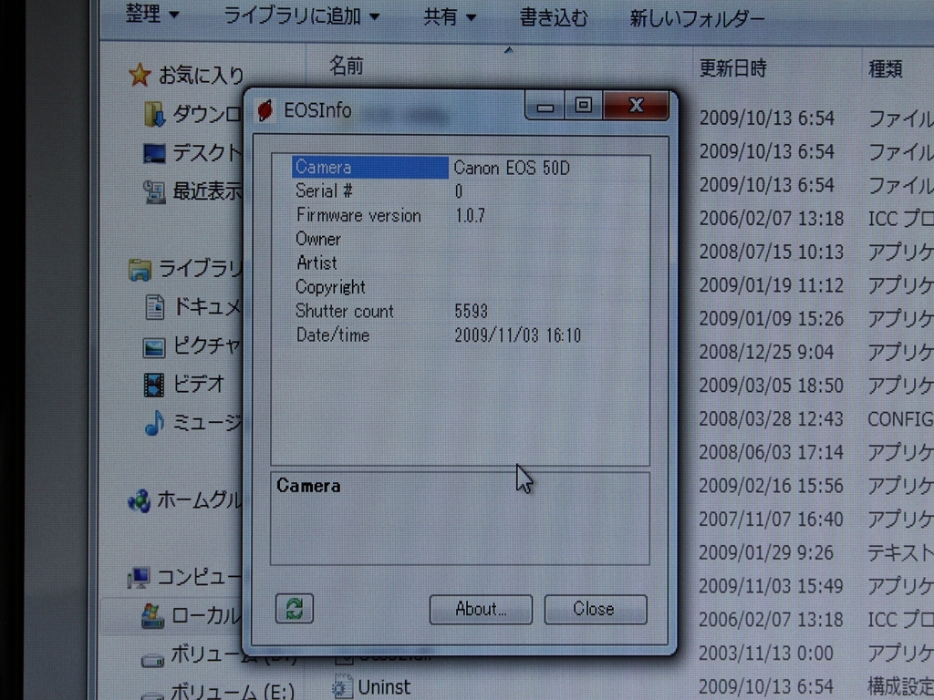Screen dimensions: 934x700
Task: Open デスクトップ in Explorer sidebar
Action: pyautogui.click(x=192, y=153)
